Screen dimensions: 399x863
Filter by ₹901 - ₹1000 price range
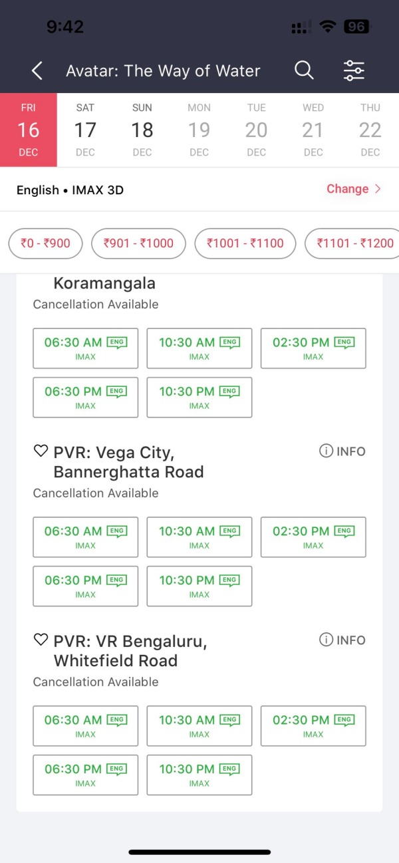point(138,243)
